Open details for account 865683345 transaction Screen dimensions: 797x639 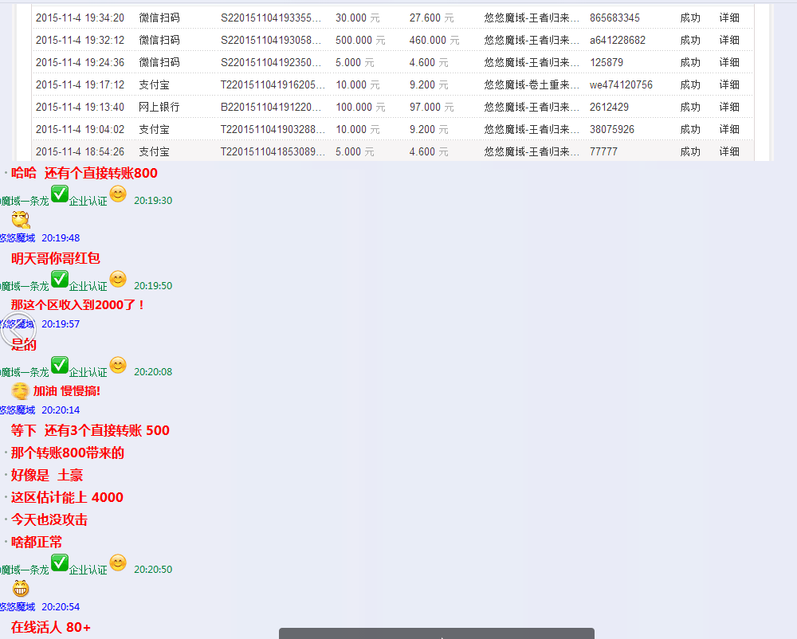point(729,18)
